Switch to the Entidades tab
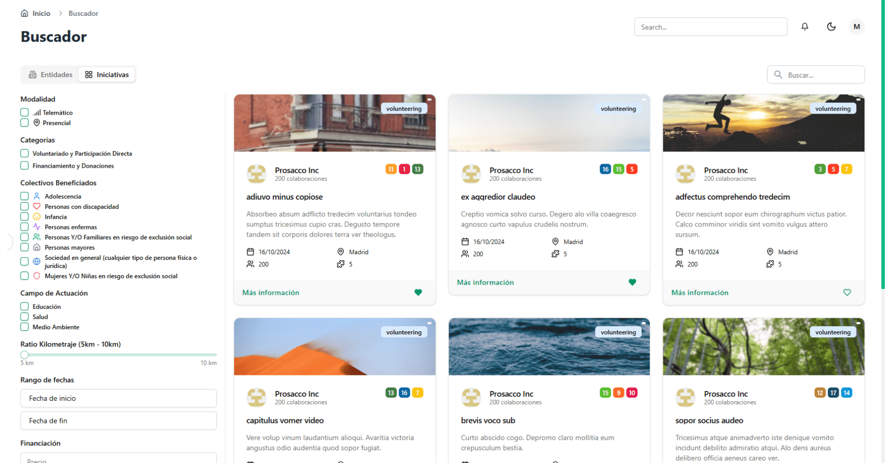Screen dimensions: 885x463 [x=50, y=75]
